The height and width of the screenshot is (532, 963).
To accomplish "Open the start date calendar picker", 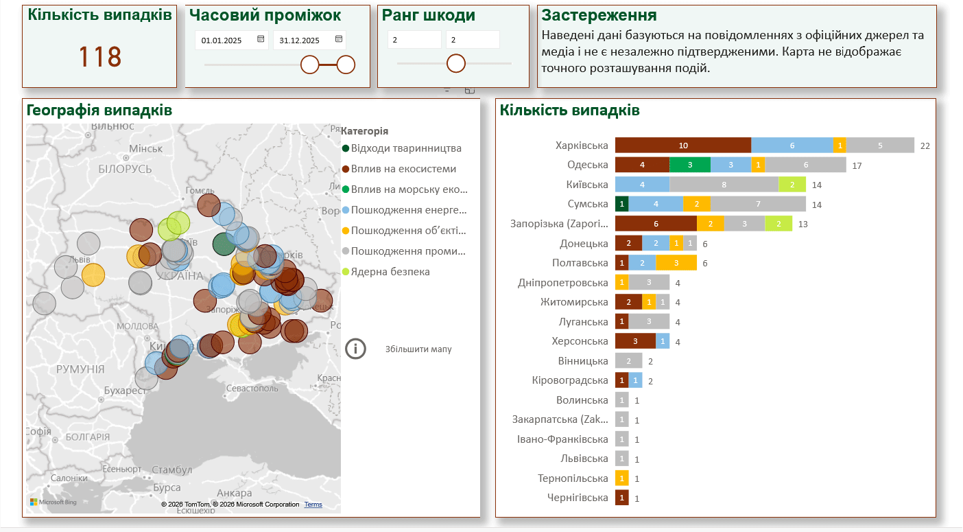I will 261,40.
